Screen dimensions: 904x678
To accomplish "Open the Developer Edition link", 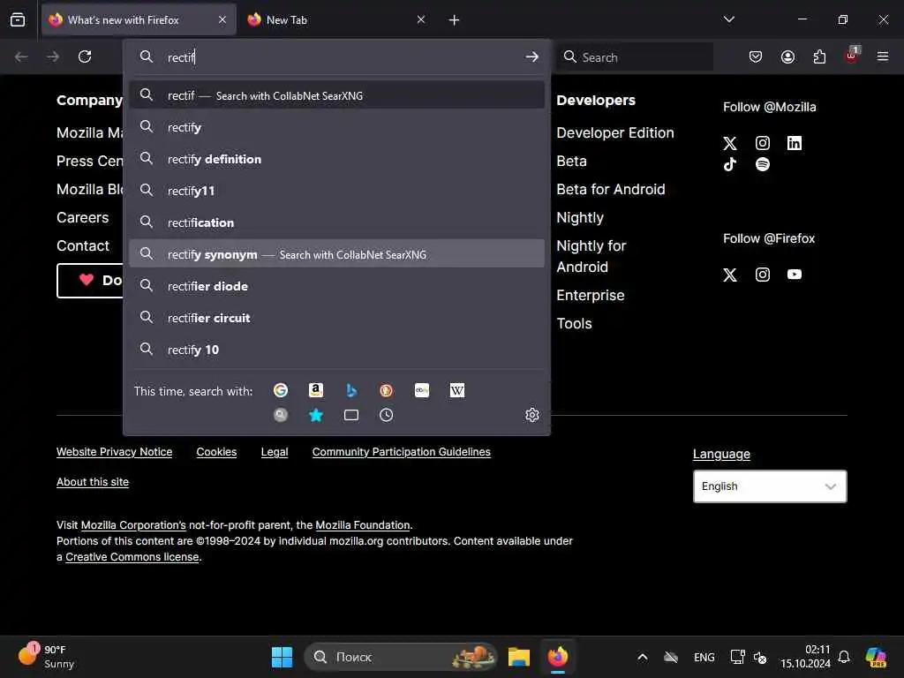I will click(x=615, y=132).
